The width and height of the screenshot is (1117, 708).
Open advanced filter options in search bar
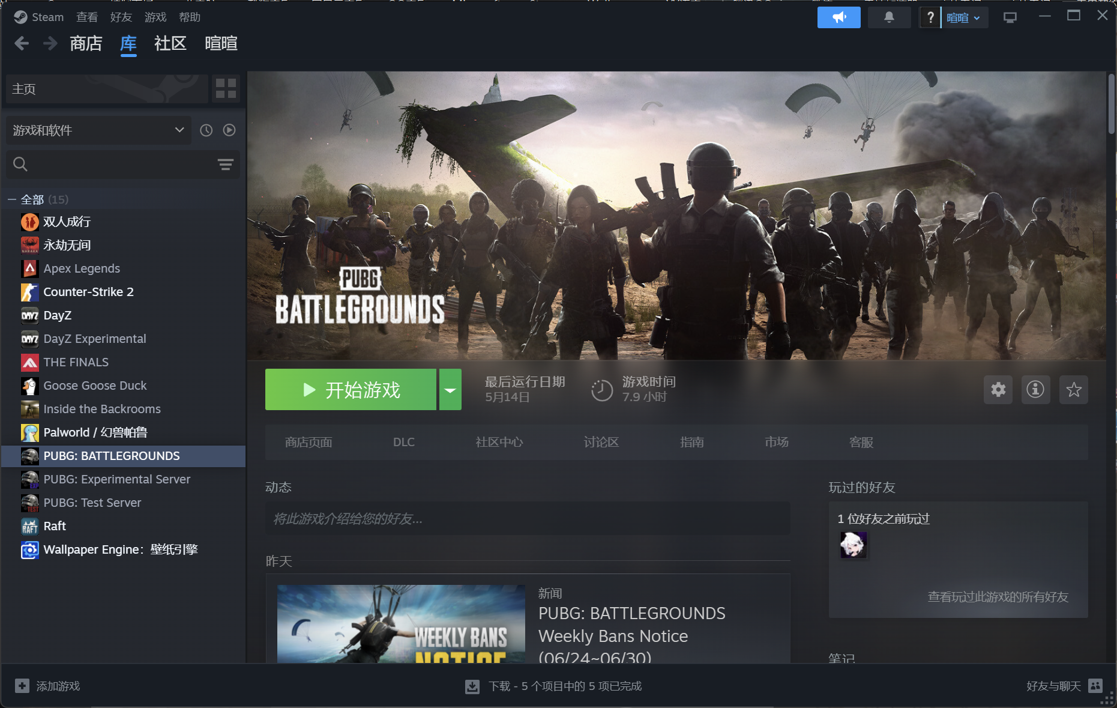[x=225, y=165]
